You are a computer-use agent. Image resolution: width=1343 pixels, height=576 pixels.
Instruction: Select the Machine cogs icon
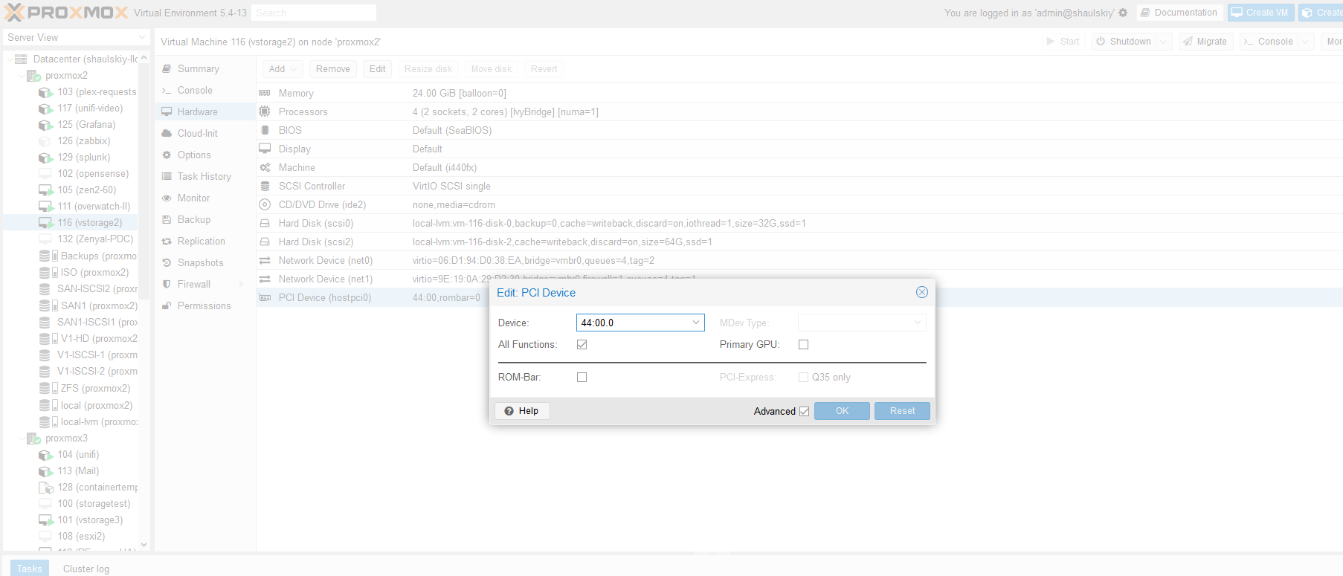coord(265,168)
